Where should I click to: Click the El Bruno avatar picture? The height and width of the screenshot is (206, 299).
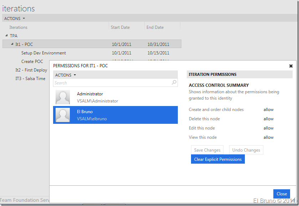tap(63, 115)
